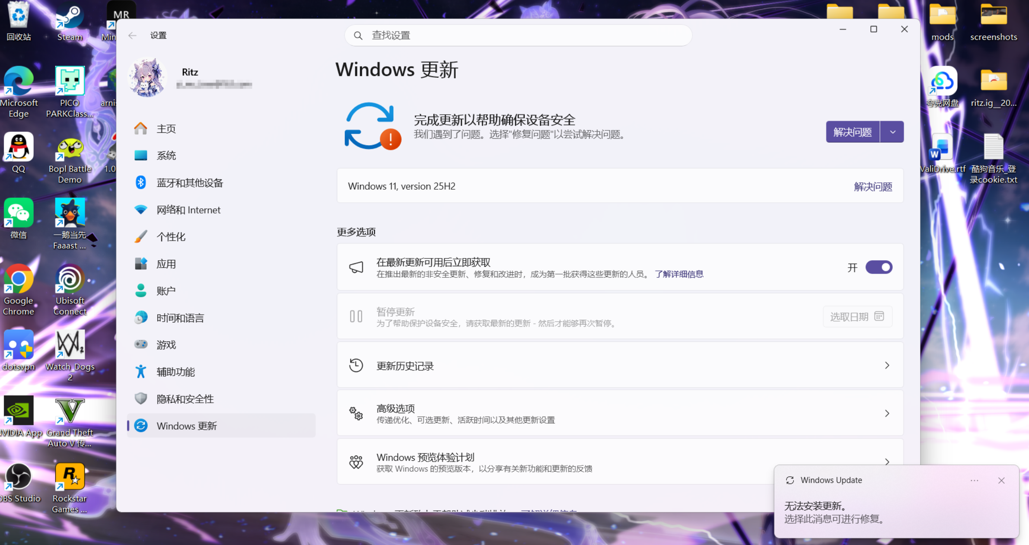The image size is (1029, 545).
Task: Open Grand Theft Auto V shortcut
Action: click(70, 422)
